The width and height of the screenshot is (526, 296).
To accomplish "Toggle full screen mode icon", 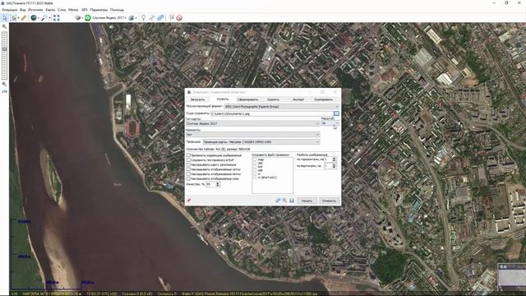I will click(57, 18).
